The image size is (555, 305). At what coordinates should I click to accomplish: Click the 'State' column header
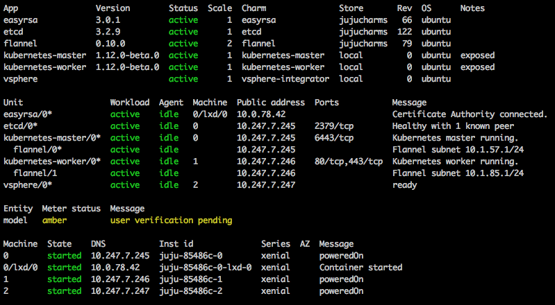(x=60, y=244)
